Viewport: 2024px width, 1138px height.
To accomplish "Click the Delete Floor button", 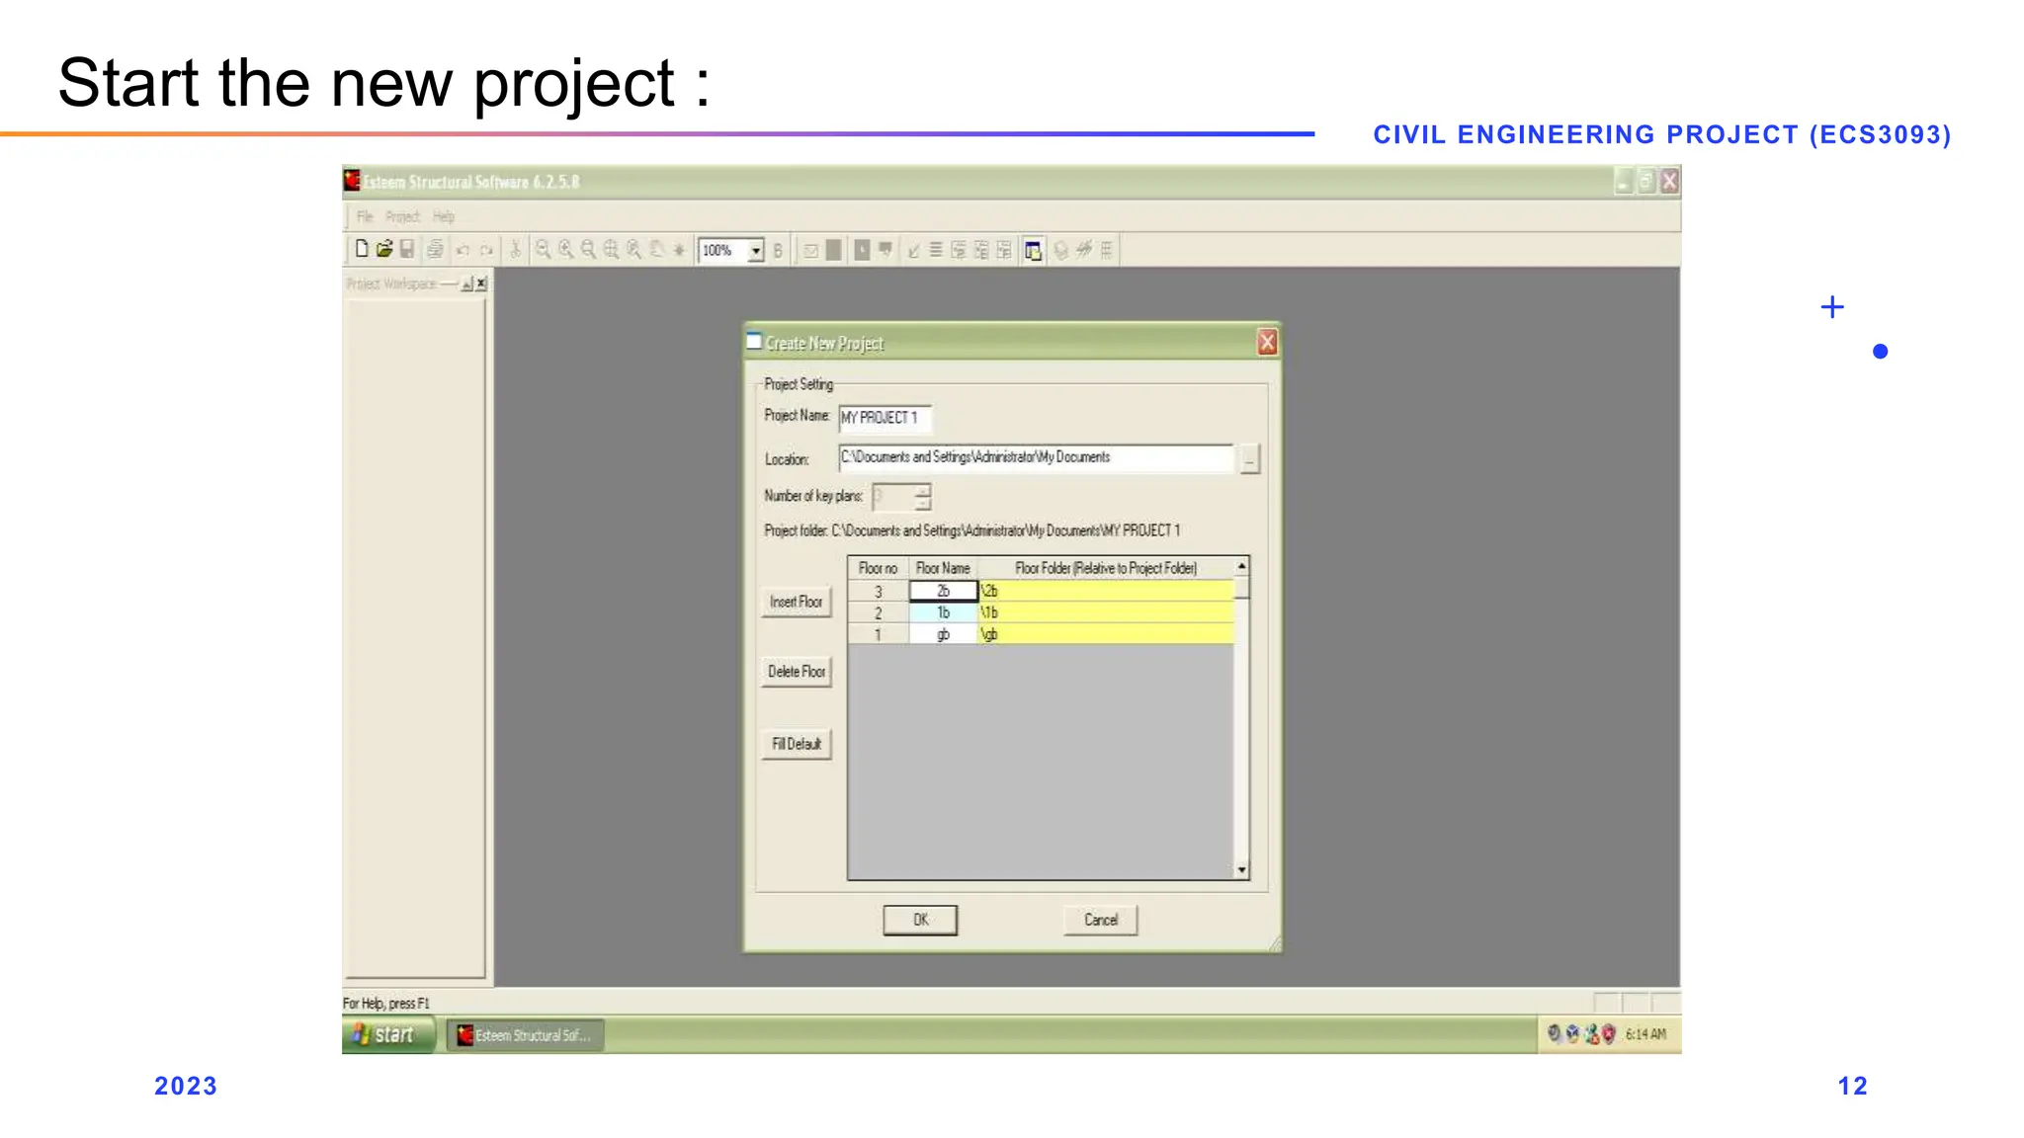I will click(x=796, y=672).
